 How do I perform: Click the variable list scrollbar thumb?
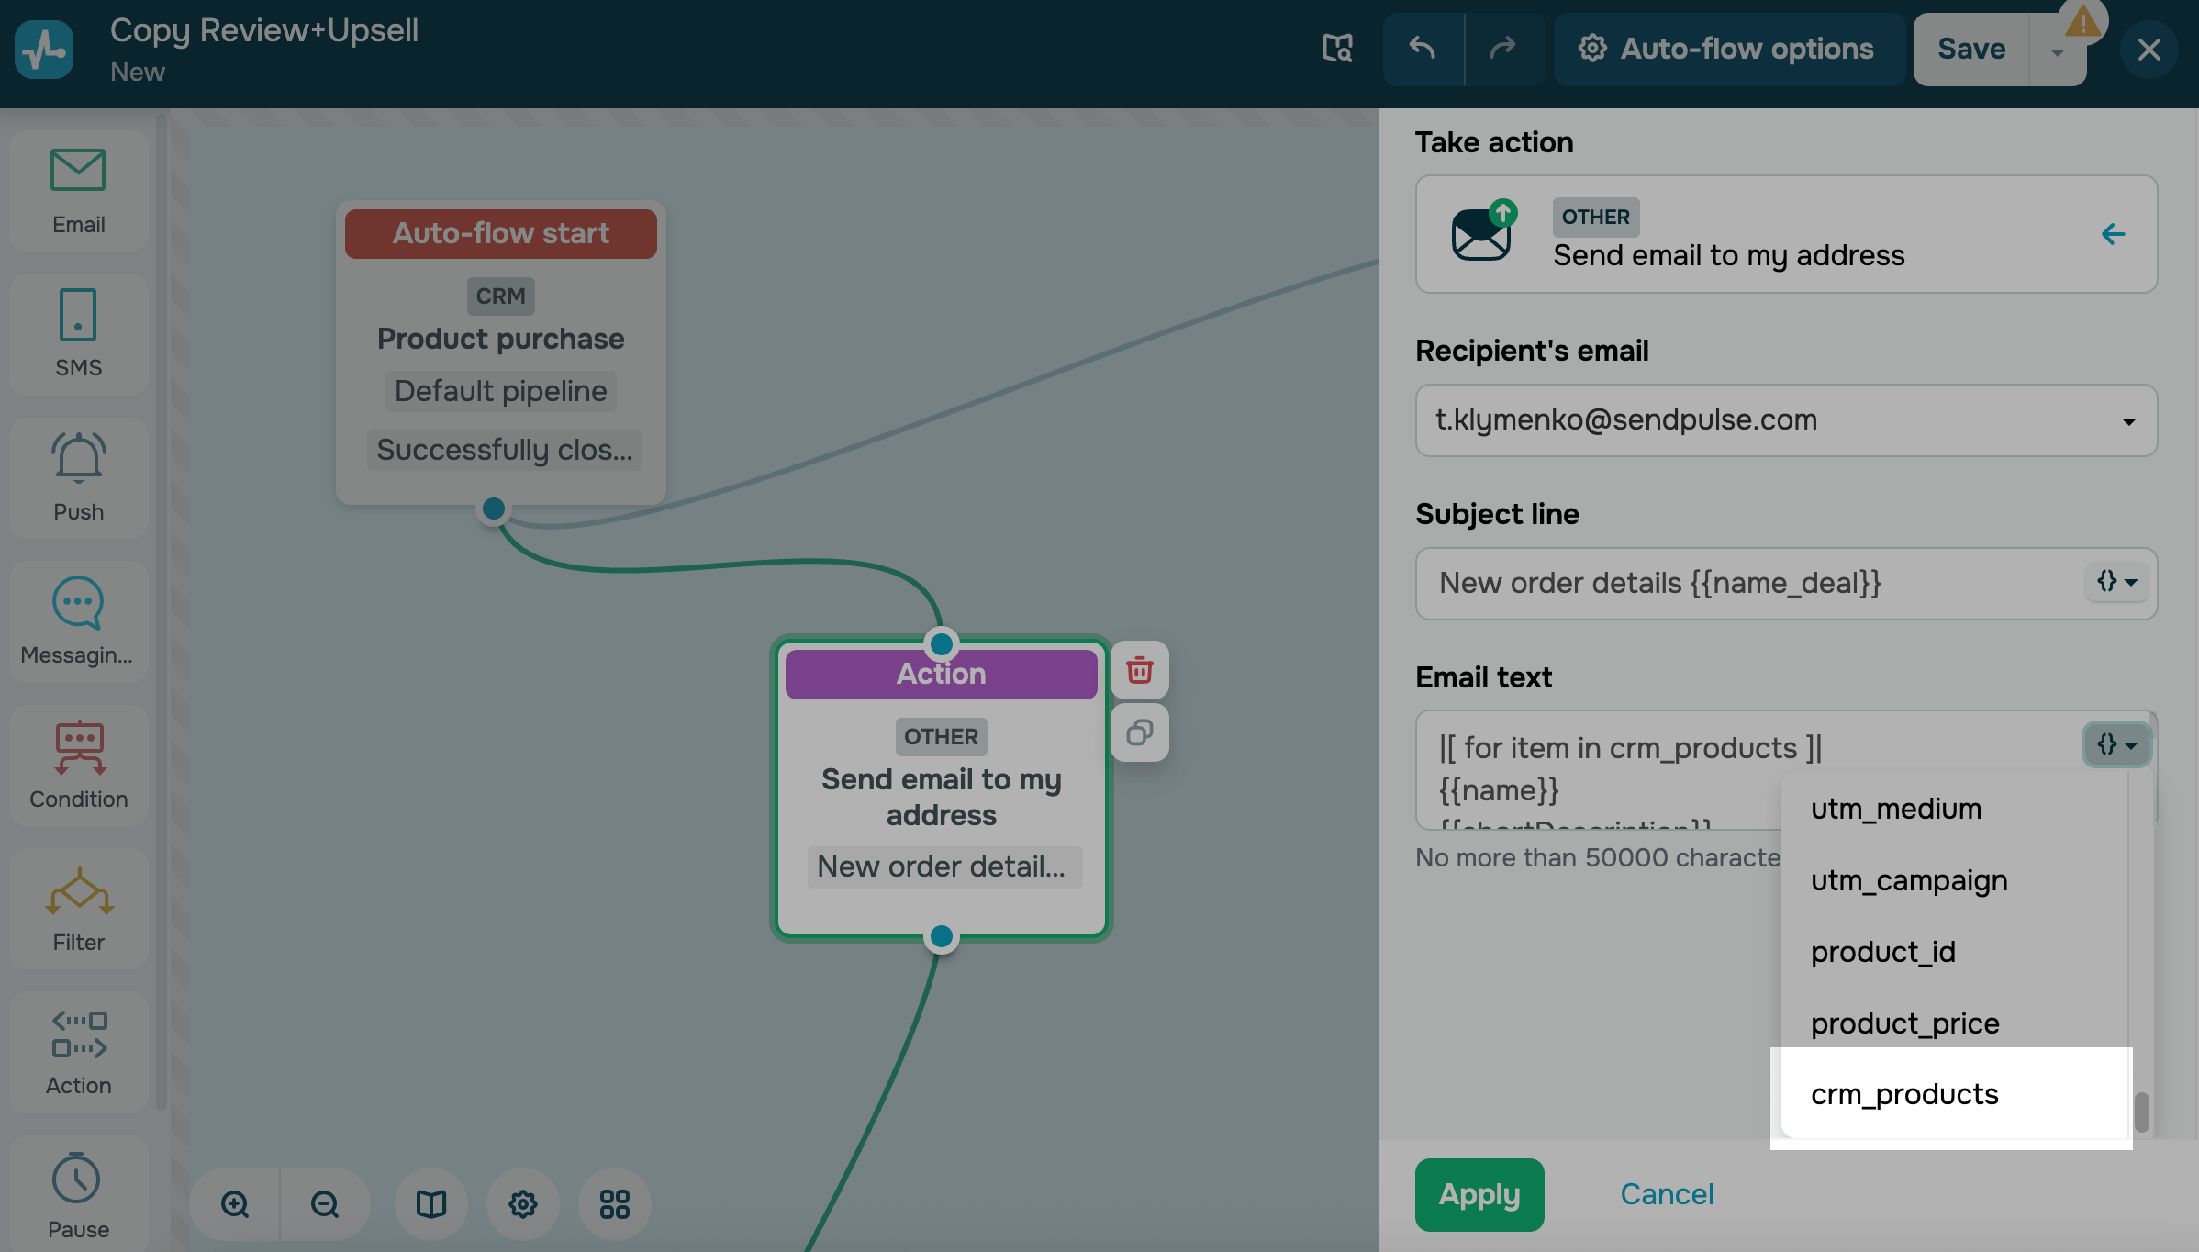(2141, 1112)
